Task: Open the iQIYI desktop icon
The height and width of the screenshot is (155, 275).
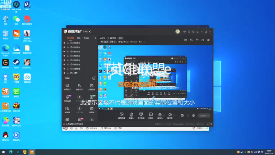Action: [16, 93]
